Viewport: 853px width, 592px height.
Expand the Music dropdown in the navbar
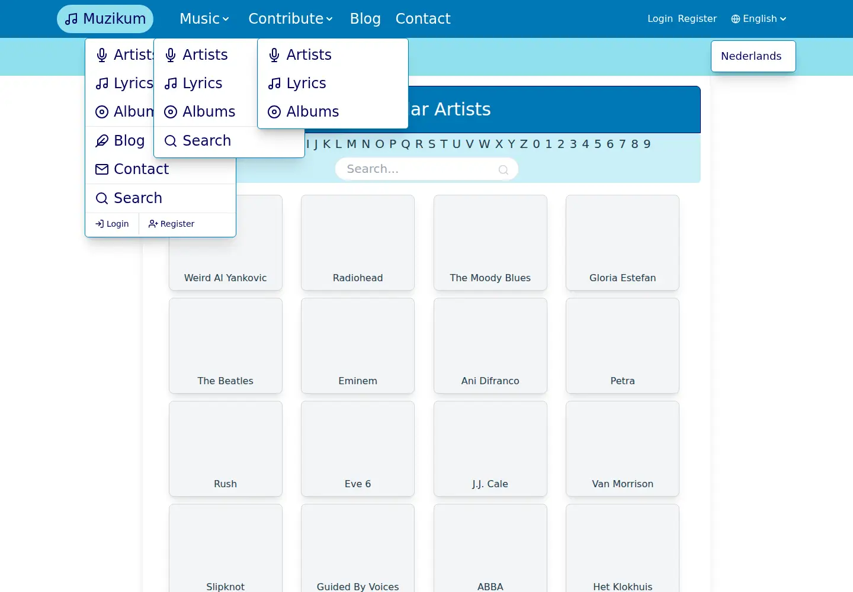click(x=204, y=19)
